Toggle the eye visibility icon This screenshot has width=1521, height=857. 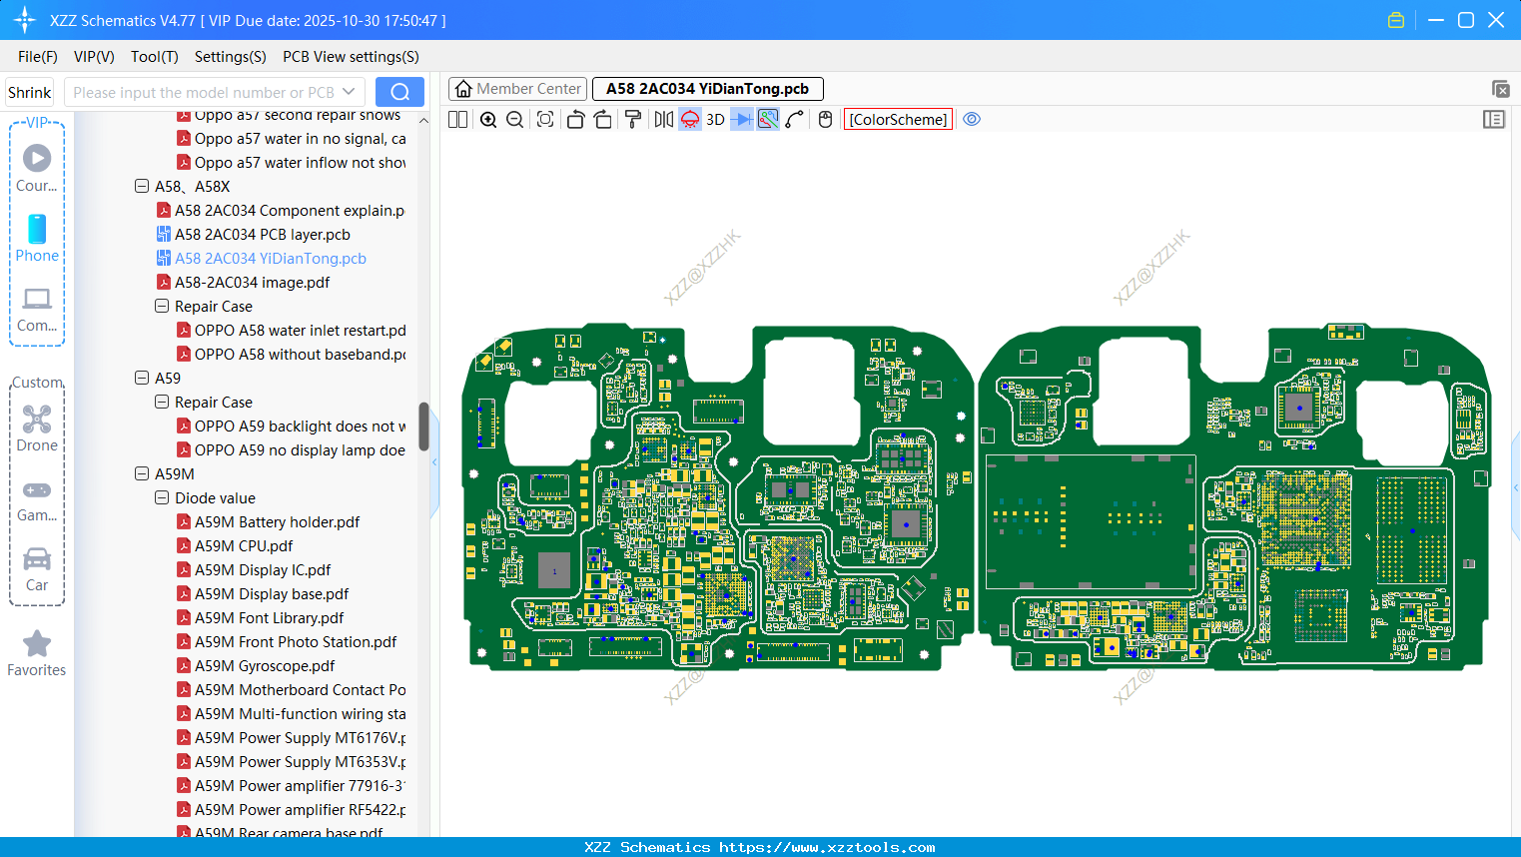coord(972,120)
